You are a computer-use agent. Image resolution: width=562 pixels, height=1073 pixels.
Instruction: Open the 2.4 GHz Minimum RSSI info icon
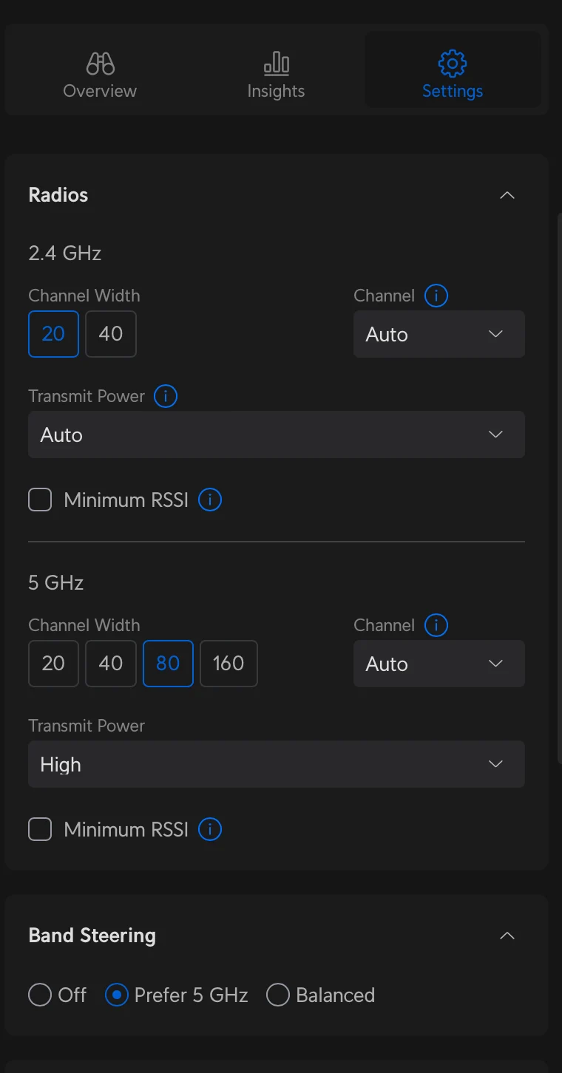point(209,500)
